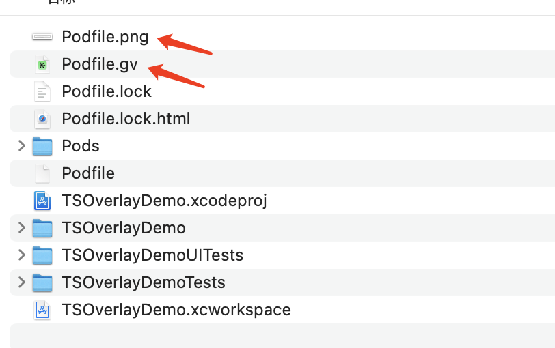Image resolution: width=555 pixels, height=348 pixels.
Task: Click the blue Pods folder icon
Action: [42, 146]
